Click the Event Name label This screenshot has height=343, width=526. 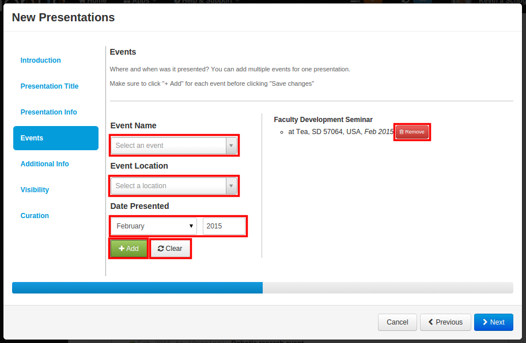[133, 125]
